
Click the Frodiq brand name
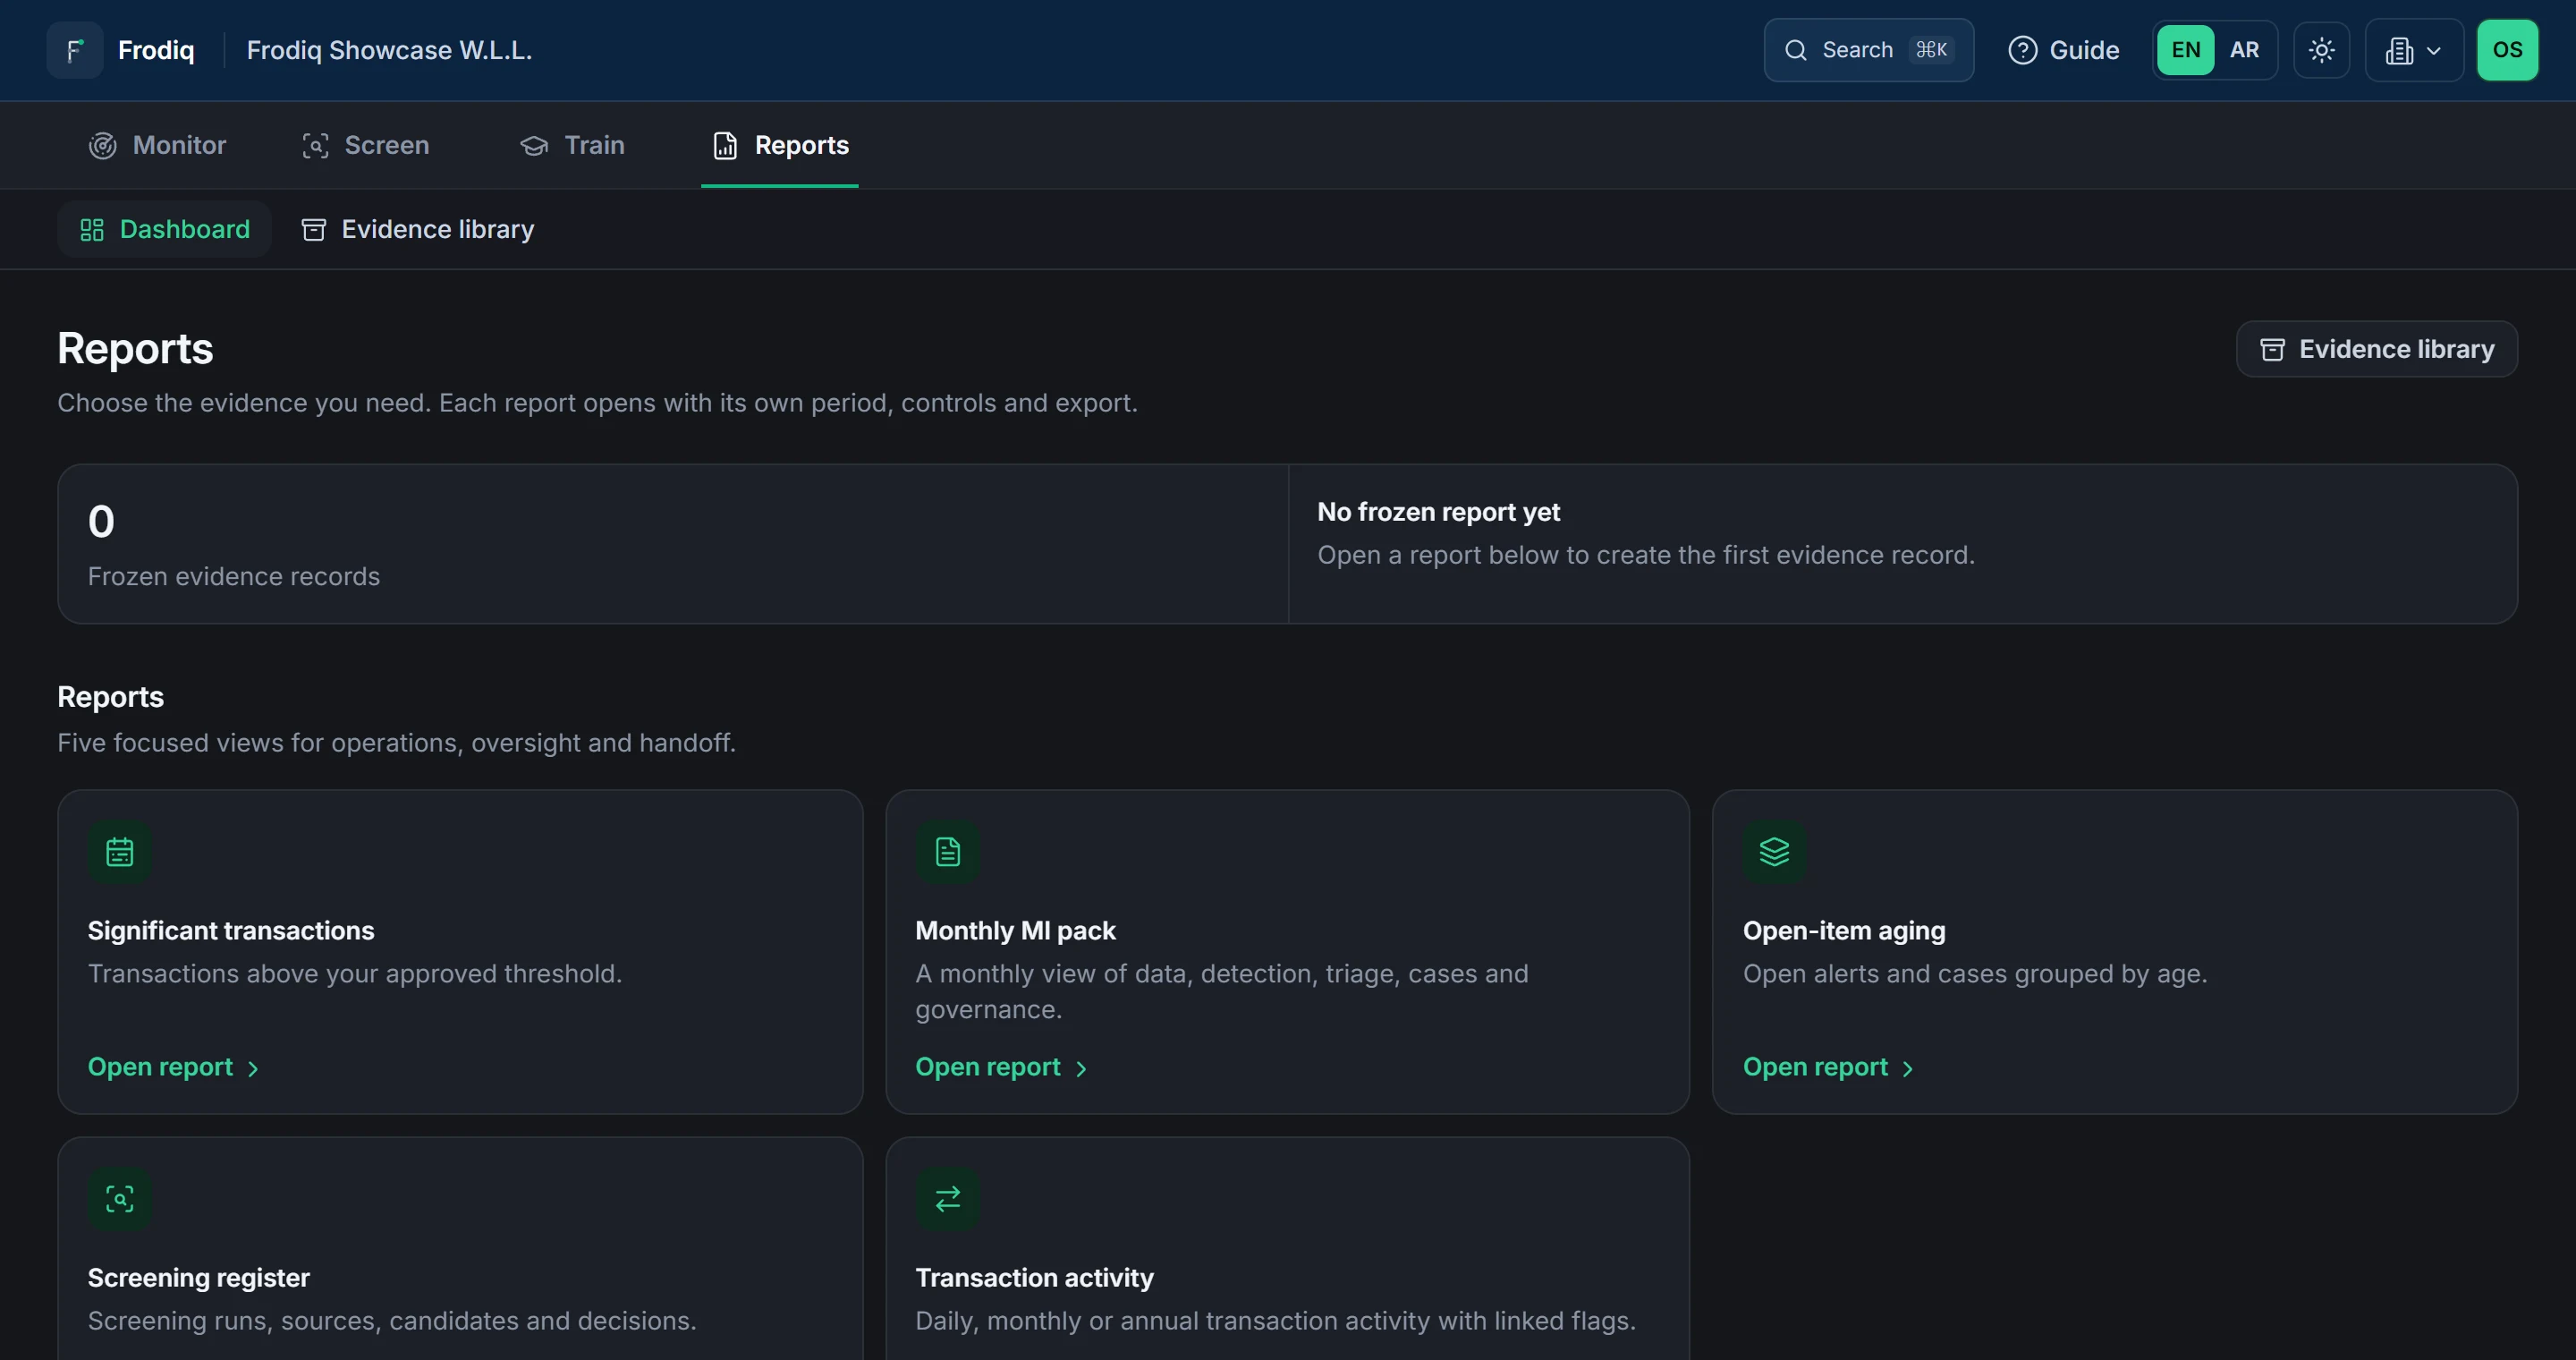point(156,50)
